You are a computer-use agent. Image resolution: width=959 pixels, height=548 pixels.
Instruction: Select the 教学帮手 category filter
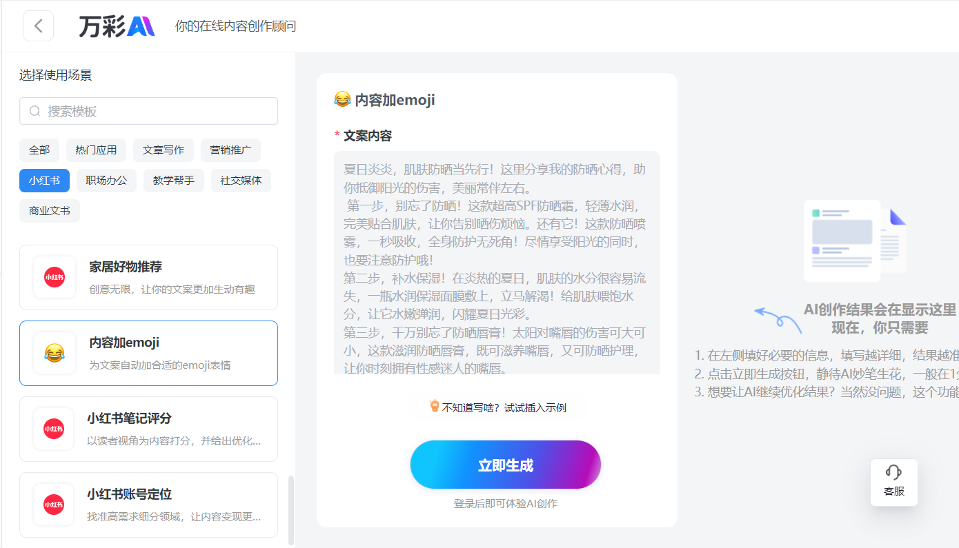[174, 181]
